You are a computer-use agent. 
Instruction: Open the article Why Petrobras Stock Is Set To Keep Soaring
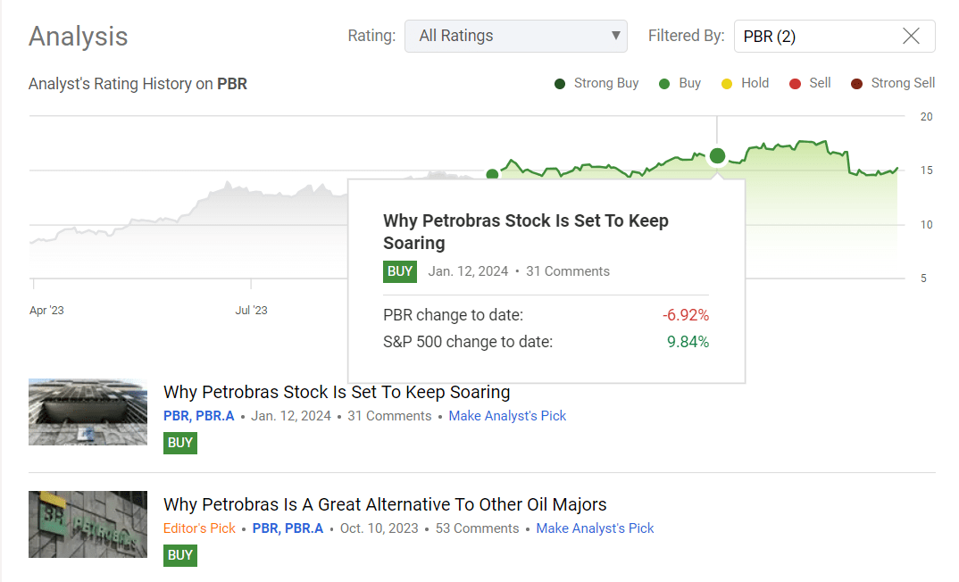tap(336, 392)
